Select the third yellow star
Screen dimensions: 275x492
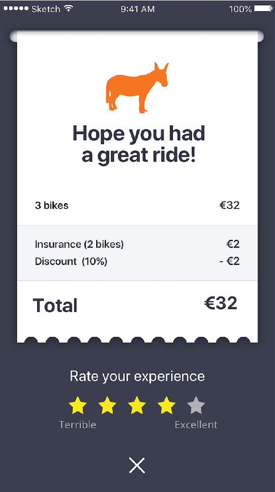click(136, 405)
